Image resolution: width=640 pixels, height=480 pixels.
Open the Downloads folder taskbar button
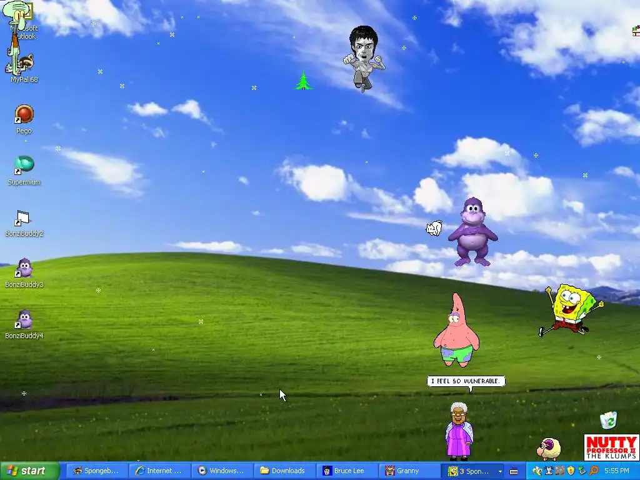[x=284, y=471]
